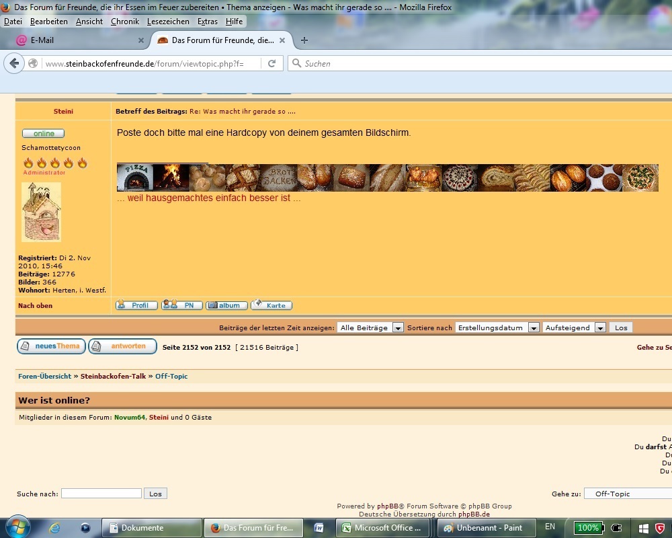Send Steini a PN message

coord(181,305)
